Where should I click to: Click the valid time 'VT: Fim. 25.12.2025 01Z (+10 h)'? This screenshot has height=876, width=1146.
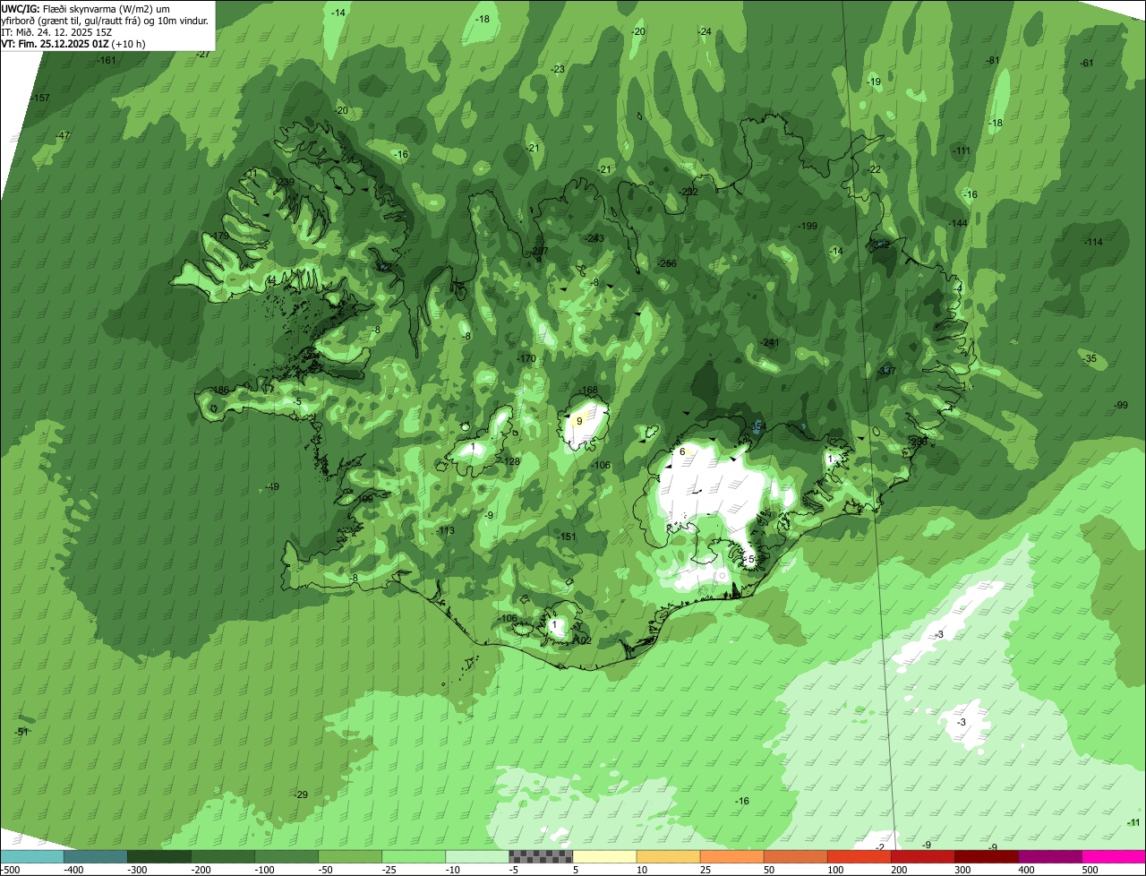click(x=73, y=43)
